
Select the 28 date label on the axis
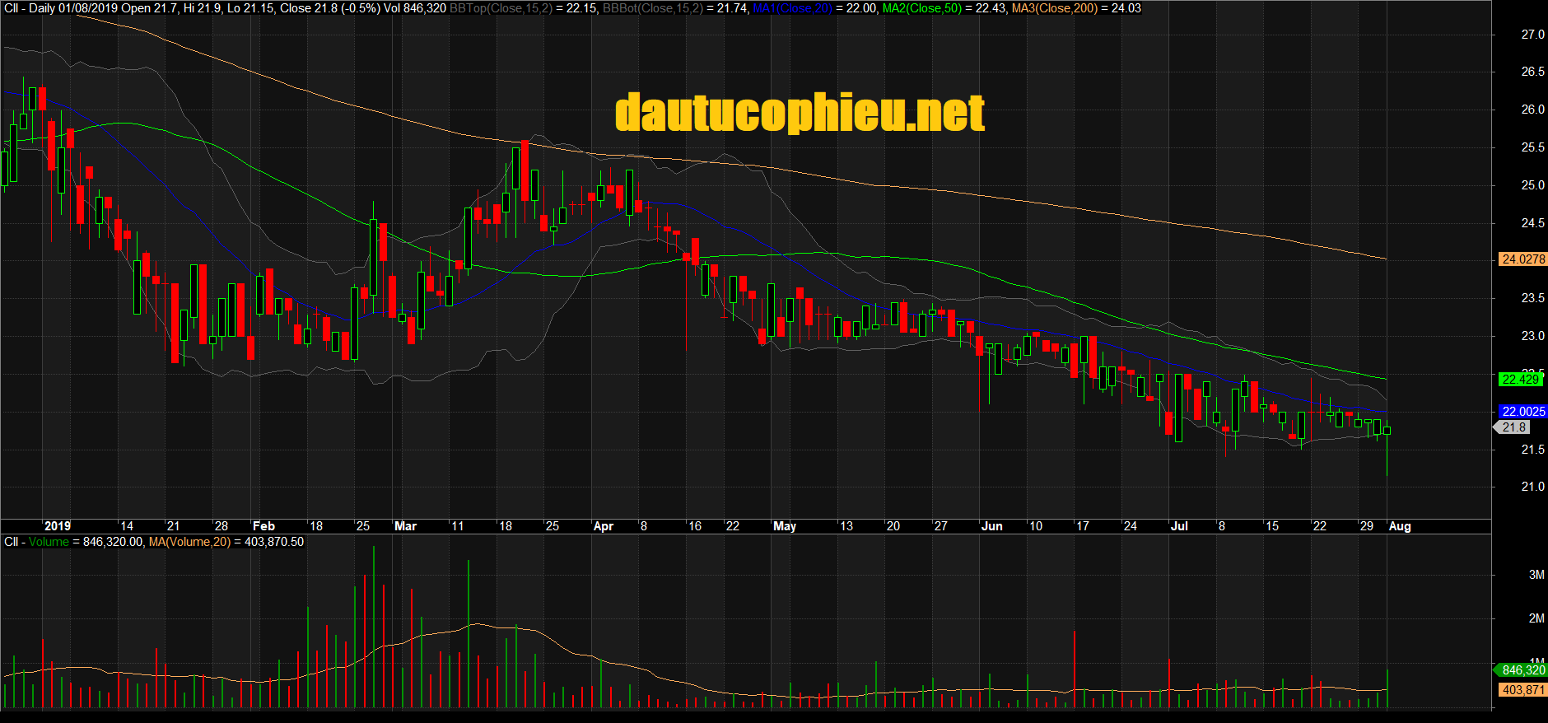(221, 526)
